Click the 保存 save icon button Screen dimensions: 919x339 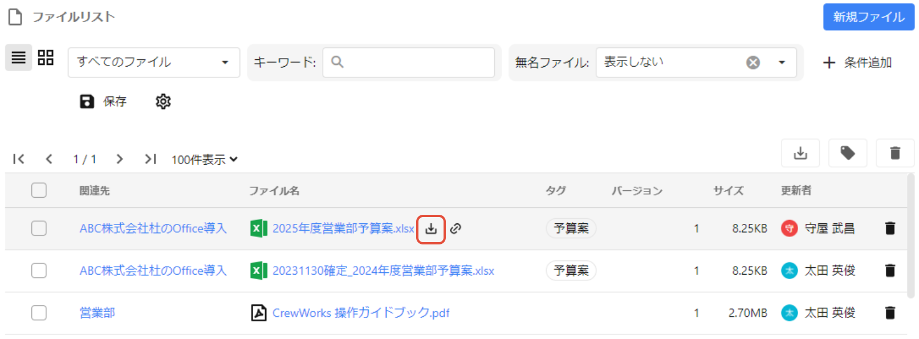tap(103, 101)
